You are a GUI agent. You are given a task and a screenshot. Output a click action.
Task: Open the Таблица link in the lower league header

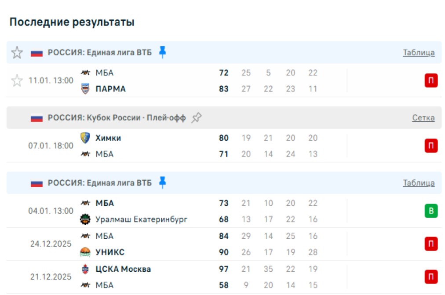[419, 183]
